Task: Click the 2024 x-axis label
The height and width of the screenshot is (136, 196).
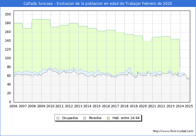Action: coord(180,106)
